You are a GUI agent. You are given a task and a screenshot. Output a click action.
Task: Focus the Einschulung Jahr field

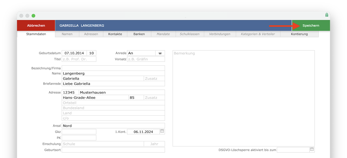[x=154, y=144]
